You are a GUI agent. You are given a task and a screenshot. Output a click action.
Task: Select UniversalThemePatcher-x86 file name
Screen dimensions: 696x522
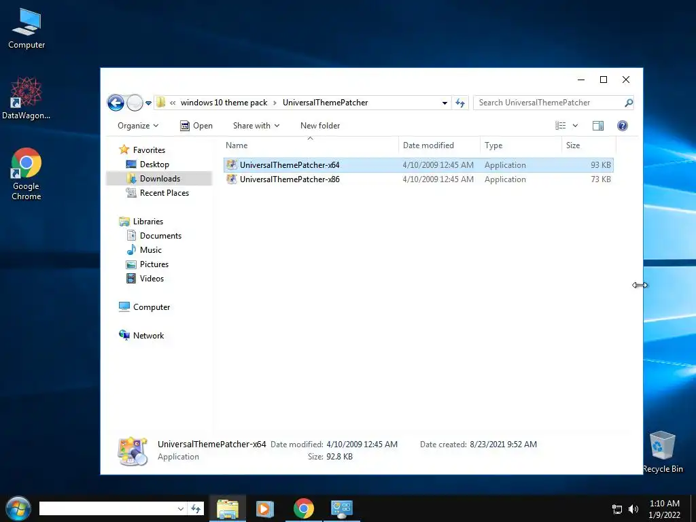point(290,179)
